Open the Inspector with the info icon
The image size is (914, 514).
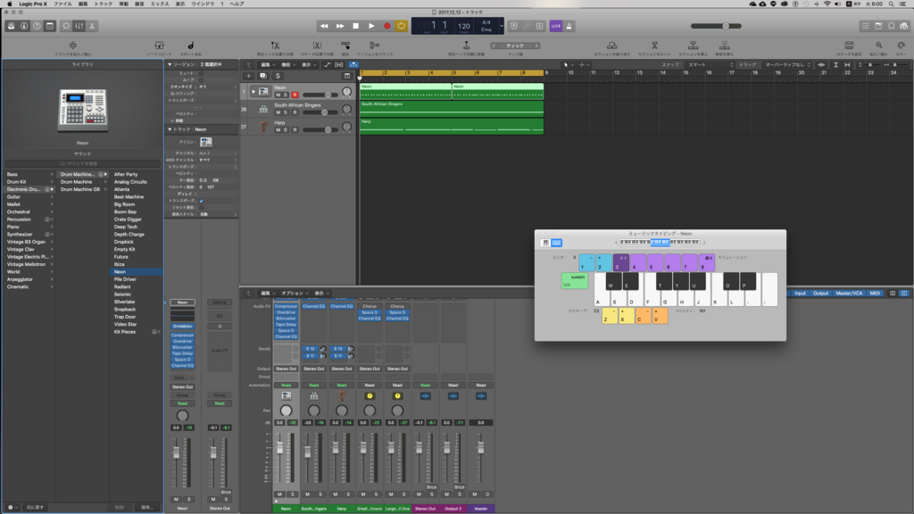[x=24, y=26]
